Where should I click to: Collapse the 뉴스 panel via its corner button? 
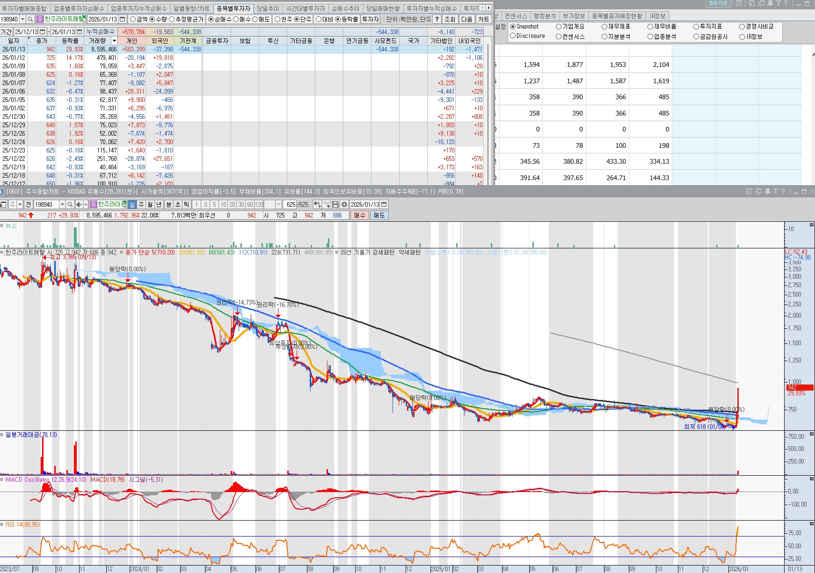pyautogui.click(x=812, y=225)
